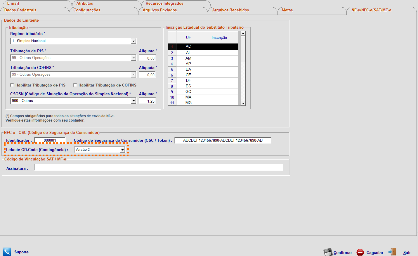Click the Confirmar button label
The width and height of the screenshot is (418, 256).
coord(343,253)
